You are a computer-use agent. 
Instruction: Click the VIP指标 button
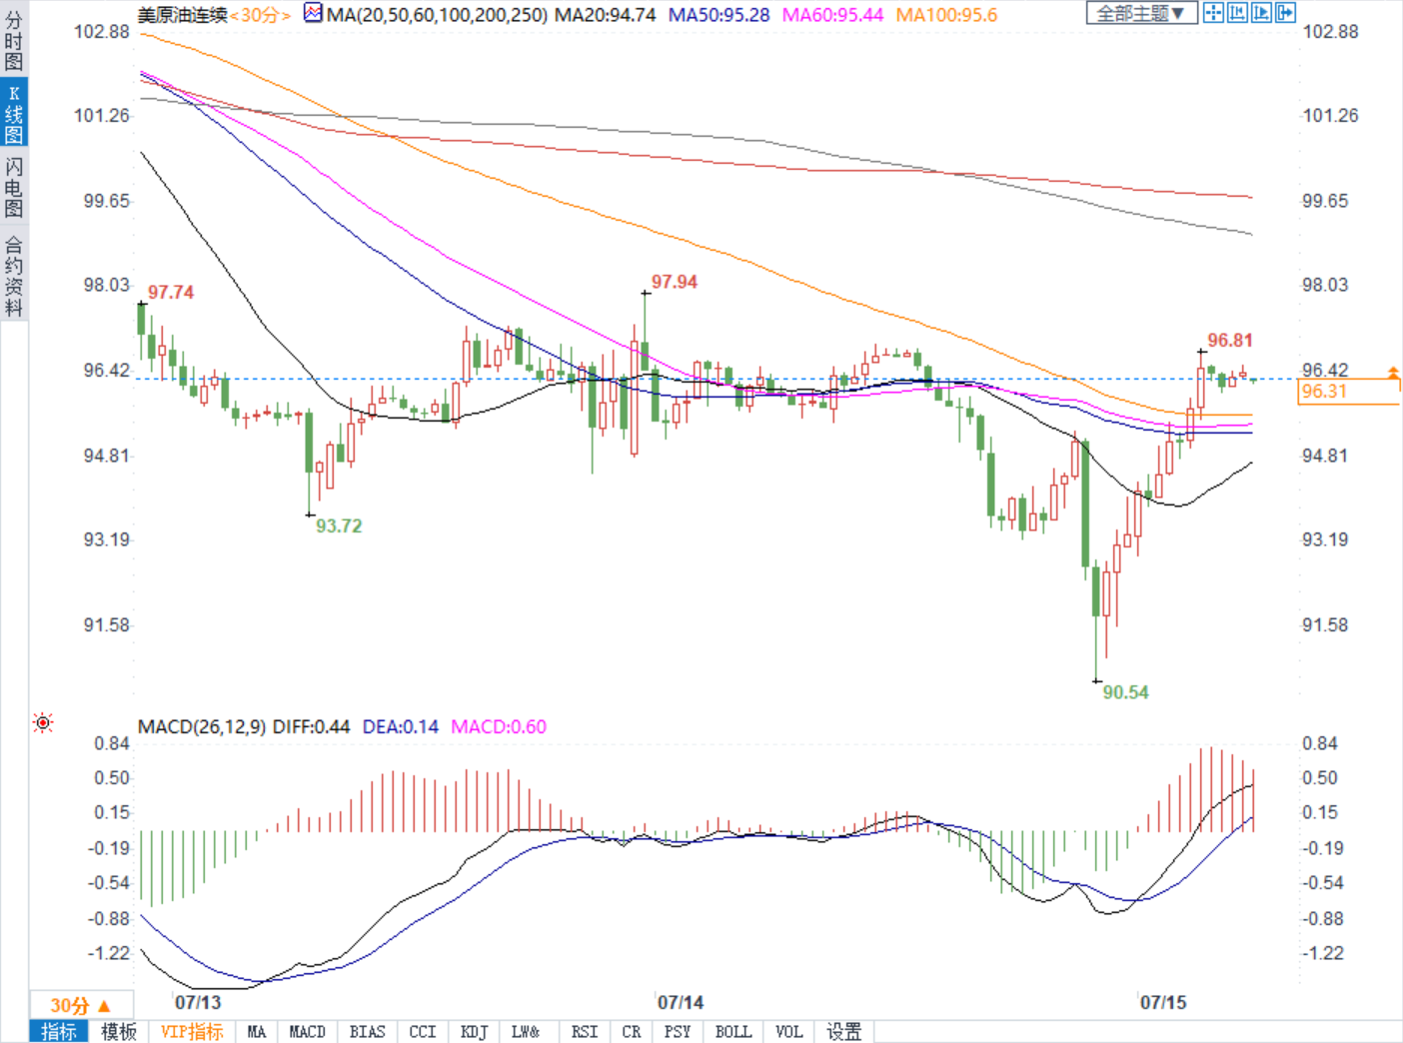[x=192, y=1032]
